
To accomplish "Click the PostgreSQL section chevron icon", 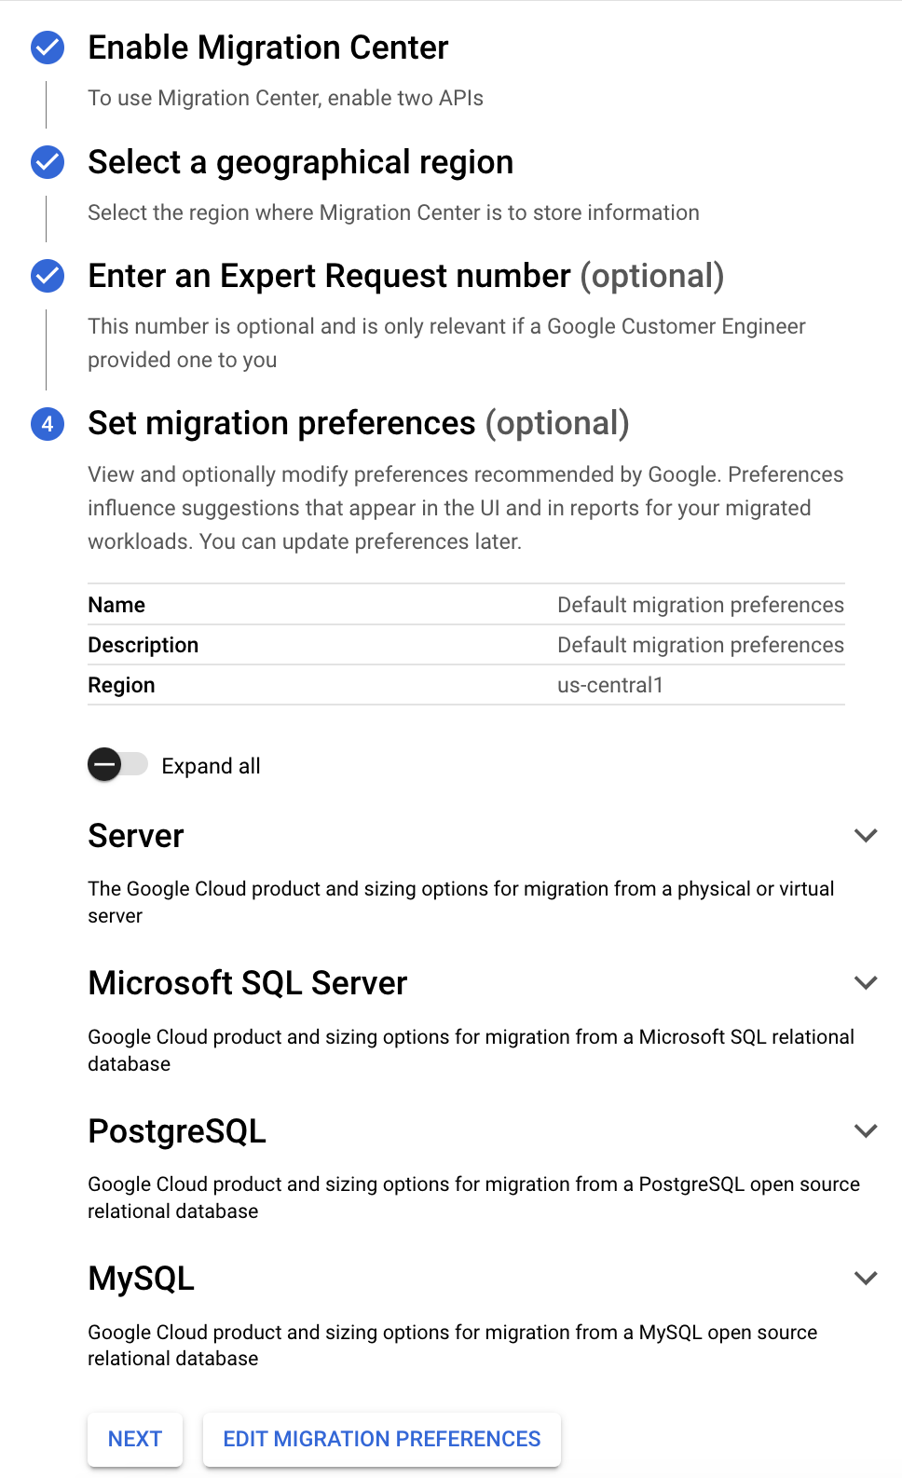I will [867, 1129].
